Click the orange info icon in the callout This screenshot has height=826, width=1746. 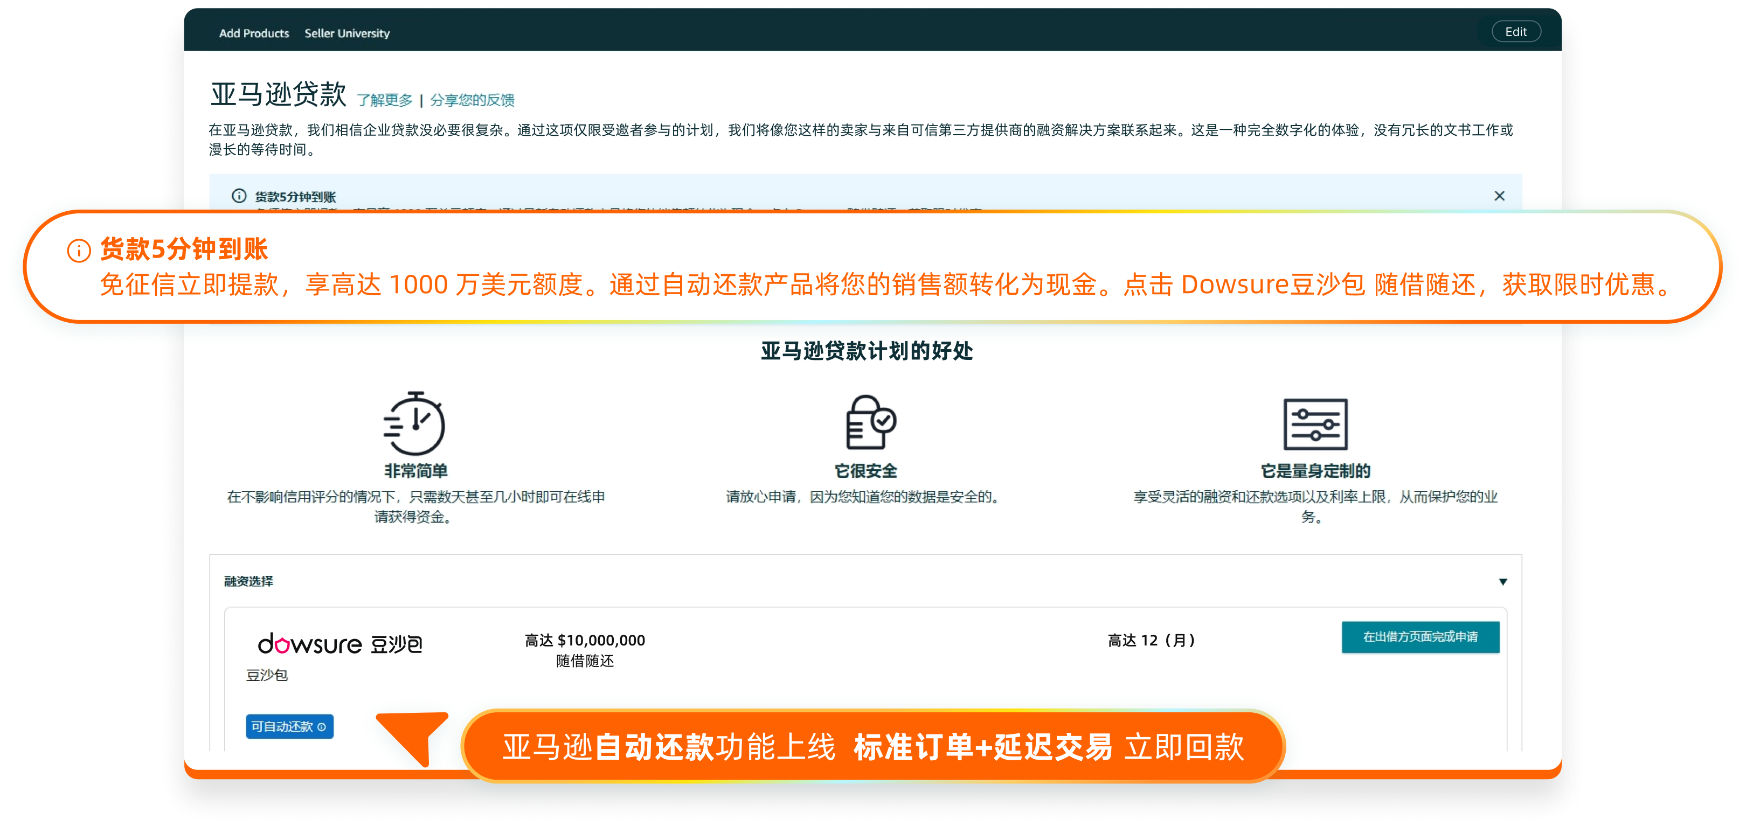click(x=79, y=251)
